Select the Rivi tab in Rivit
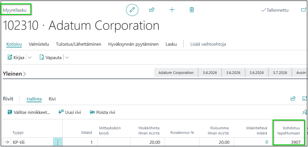The height and width of the screenshot is (147, 308). [52, 99]
